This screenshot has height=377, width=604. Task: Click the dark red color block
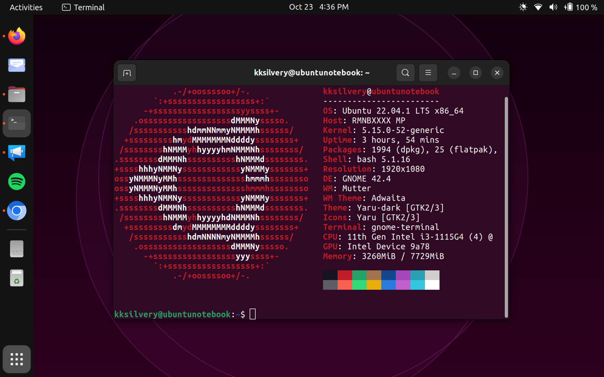345,275
